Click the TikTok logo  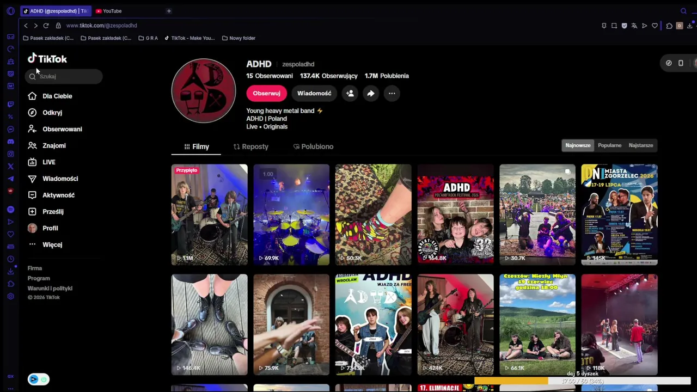pyautogui.click(x=47, y=59)
